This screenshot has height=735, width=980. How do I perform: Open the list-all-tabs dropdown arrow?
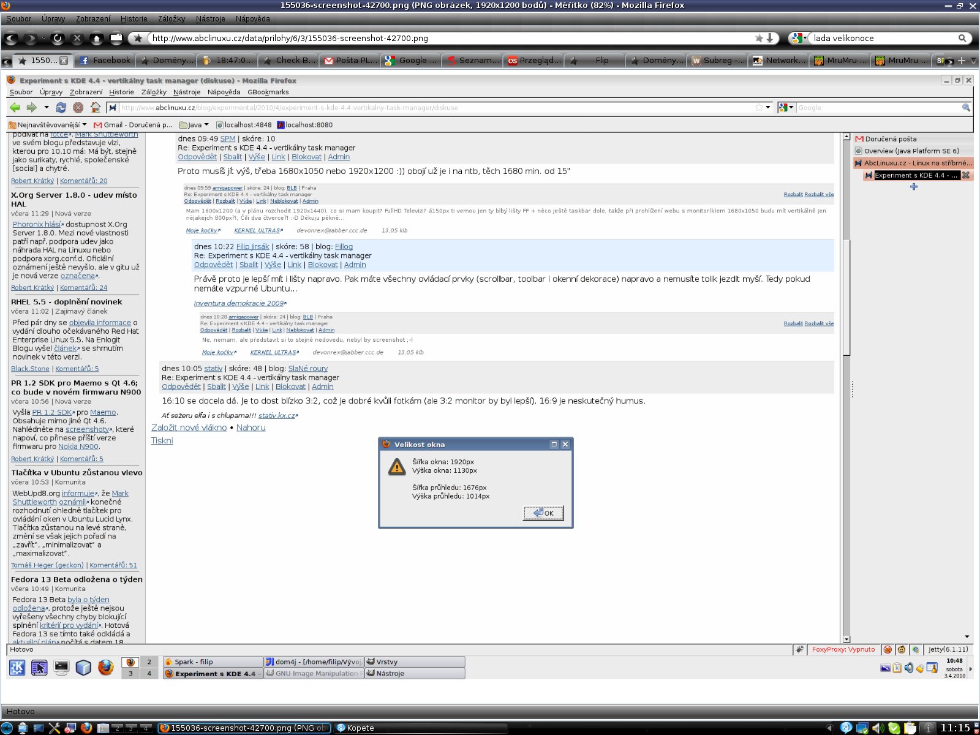click(973, 61)
